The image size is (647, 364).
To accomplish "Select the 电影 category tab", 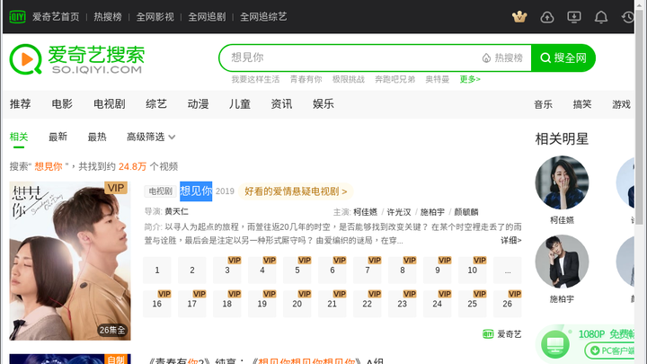I will point(62,104).
